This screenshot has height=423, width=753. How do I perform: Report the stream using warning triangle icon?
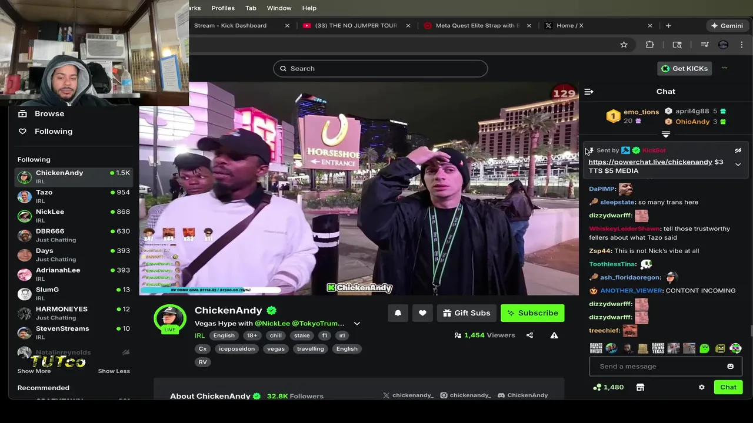[554, 335]
